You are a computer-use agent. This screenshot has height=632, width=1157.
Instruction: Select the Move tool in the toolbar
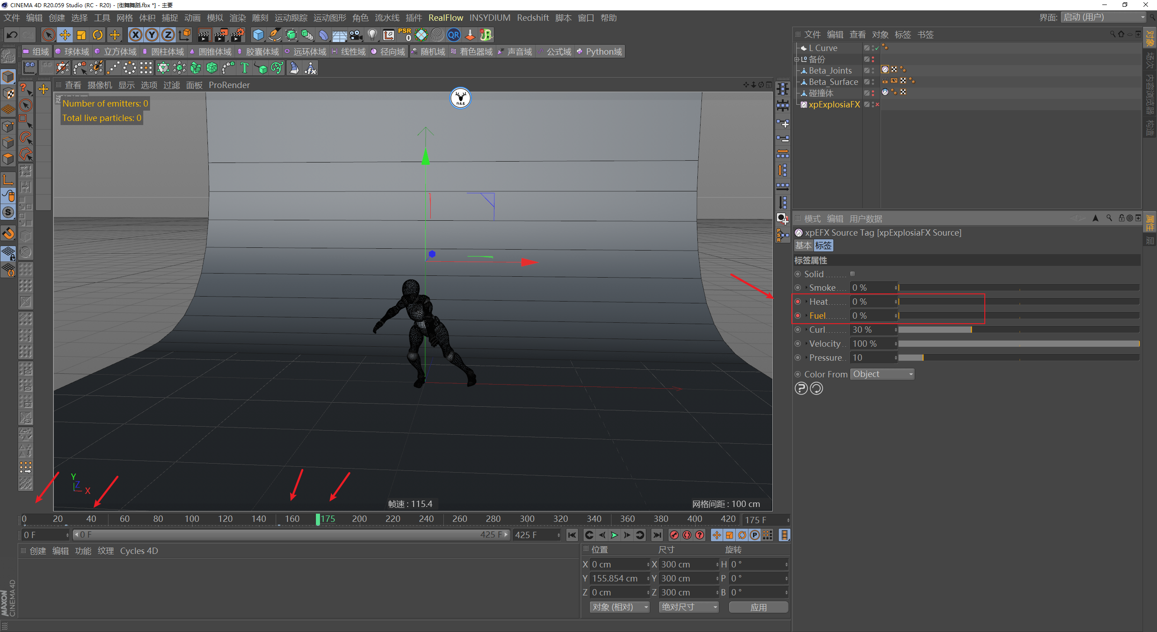coord(65,35)
